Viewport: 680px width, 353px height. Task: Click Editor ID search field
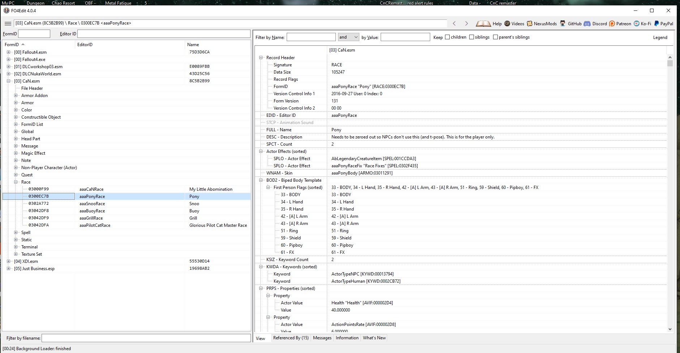pos(164,34)
